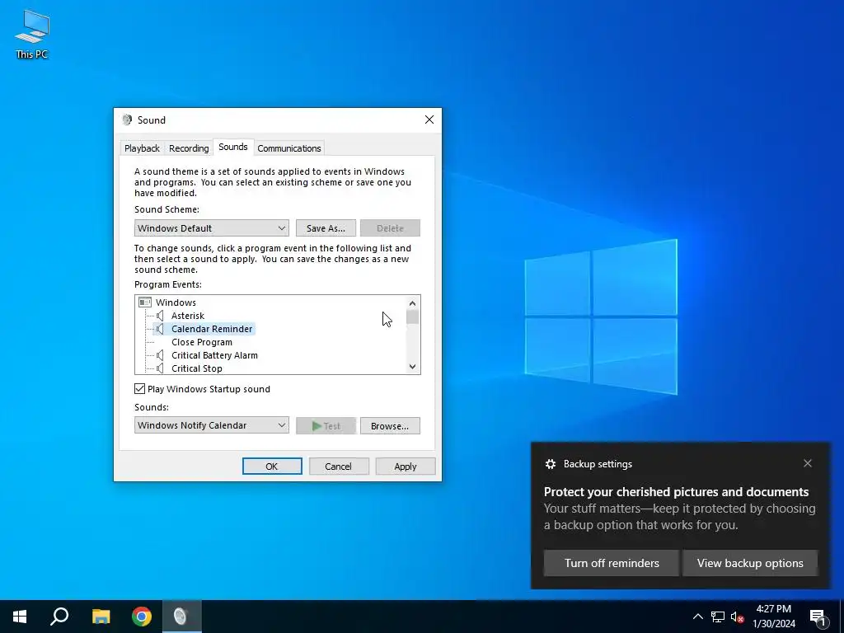Screen dimensions: 844x633
Task: Open the Action Center notifications icon
Action: pyautogui.click(x=818, y=617)
